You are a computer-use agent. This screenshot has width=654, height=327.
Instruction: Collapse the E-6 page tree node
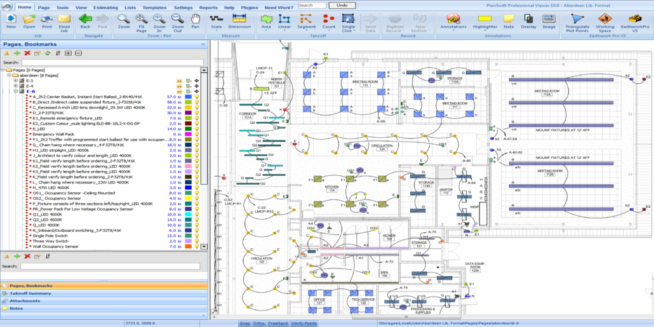click(x=16, y=91)
